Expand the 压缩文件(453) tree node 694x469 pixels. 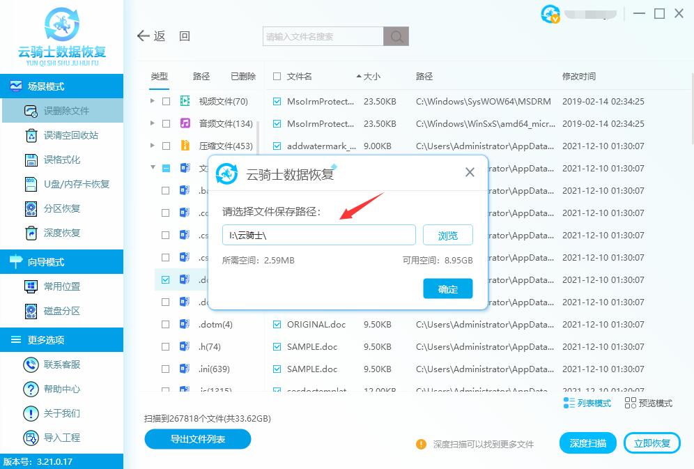153,145
